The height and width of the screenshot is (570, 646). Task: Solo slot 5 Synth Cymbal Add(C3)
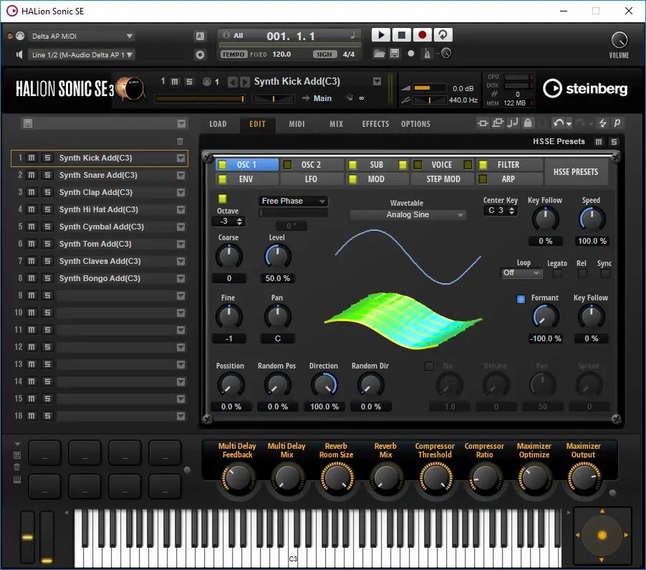pos(47,227)
